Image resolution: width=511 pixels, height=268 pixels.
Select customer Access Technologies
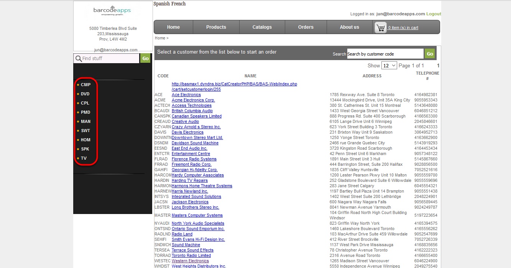click(x=192, y=105)
